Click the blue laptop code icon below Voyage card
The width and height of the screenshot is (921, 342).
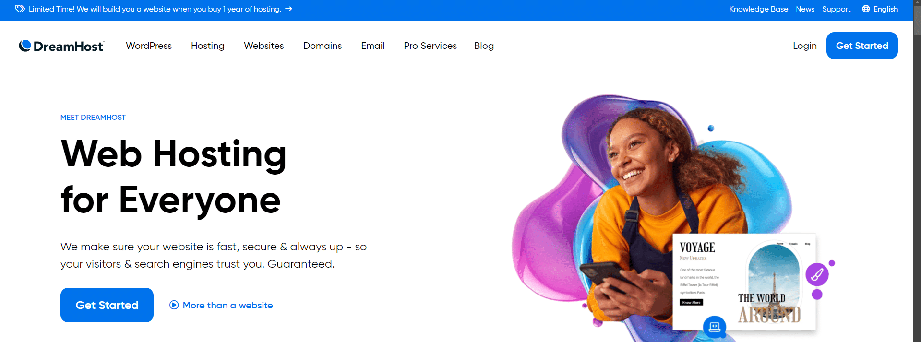point(715,327)
